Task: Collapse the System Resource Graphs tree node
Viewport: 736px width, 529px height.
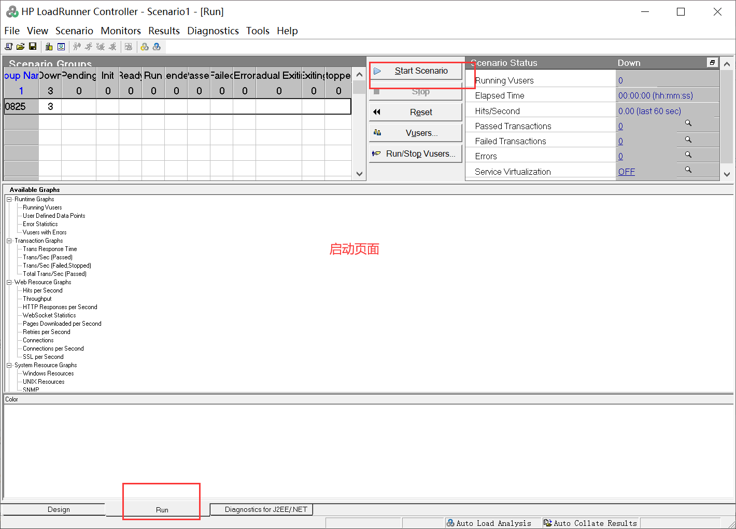Action: click(9, 365)
